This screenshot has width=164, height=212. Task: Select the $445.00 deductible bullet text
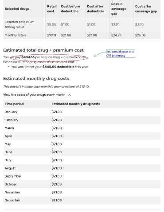(x=50, y=67)
